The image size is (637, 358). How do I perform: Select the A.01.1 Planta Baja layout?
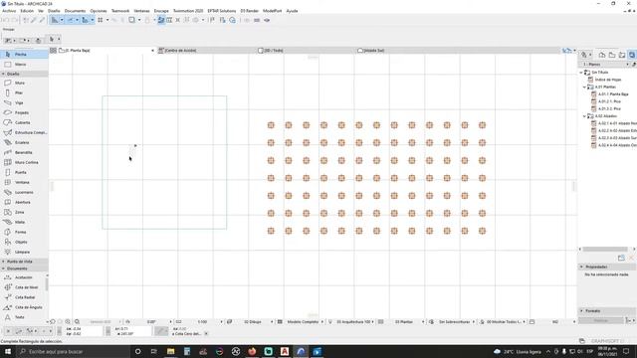613,94
